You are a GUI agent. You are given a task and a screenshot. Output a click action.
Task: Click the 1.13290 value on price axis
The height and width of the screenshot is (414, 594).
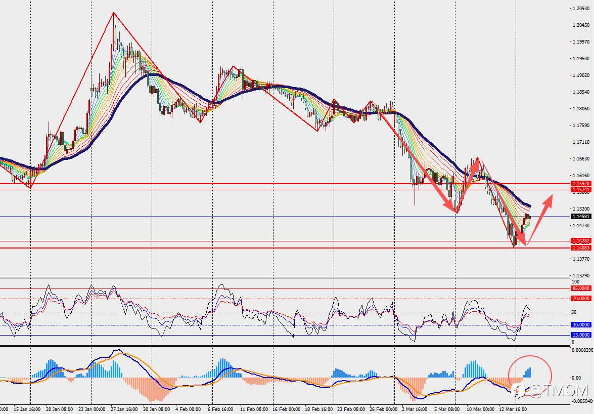click(x=581, y=276)
